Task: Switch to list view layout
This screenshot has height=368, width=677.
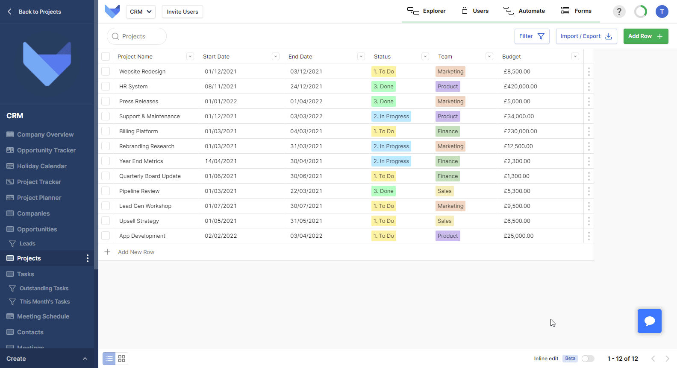Action: click(x=109, y=359)
